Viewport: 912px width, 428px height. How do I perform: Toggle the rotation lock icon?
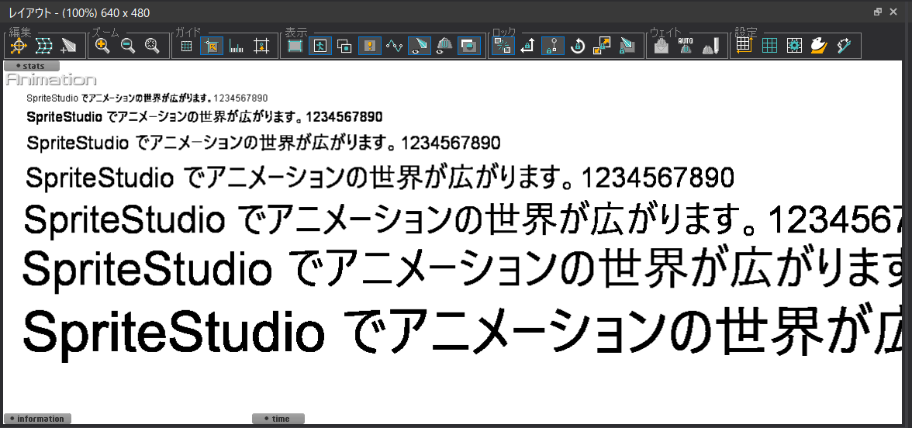tap(577, 46)
